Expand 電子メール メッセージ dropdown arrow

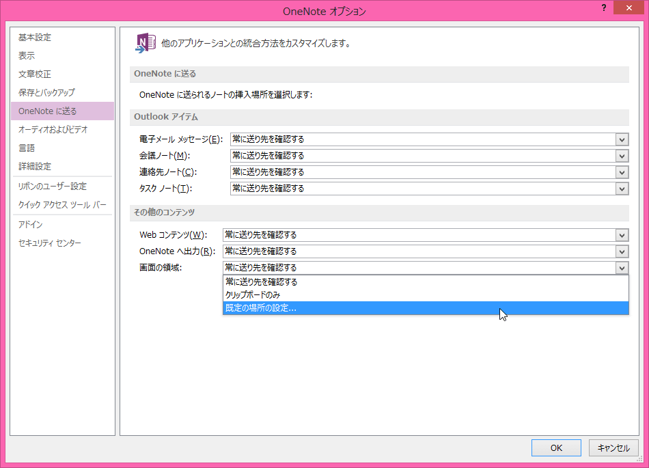click(622, 139)
